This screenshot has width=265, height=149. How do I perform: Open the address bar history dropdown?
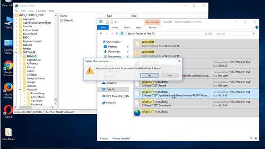206,34
